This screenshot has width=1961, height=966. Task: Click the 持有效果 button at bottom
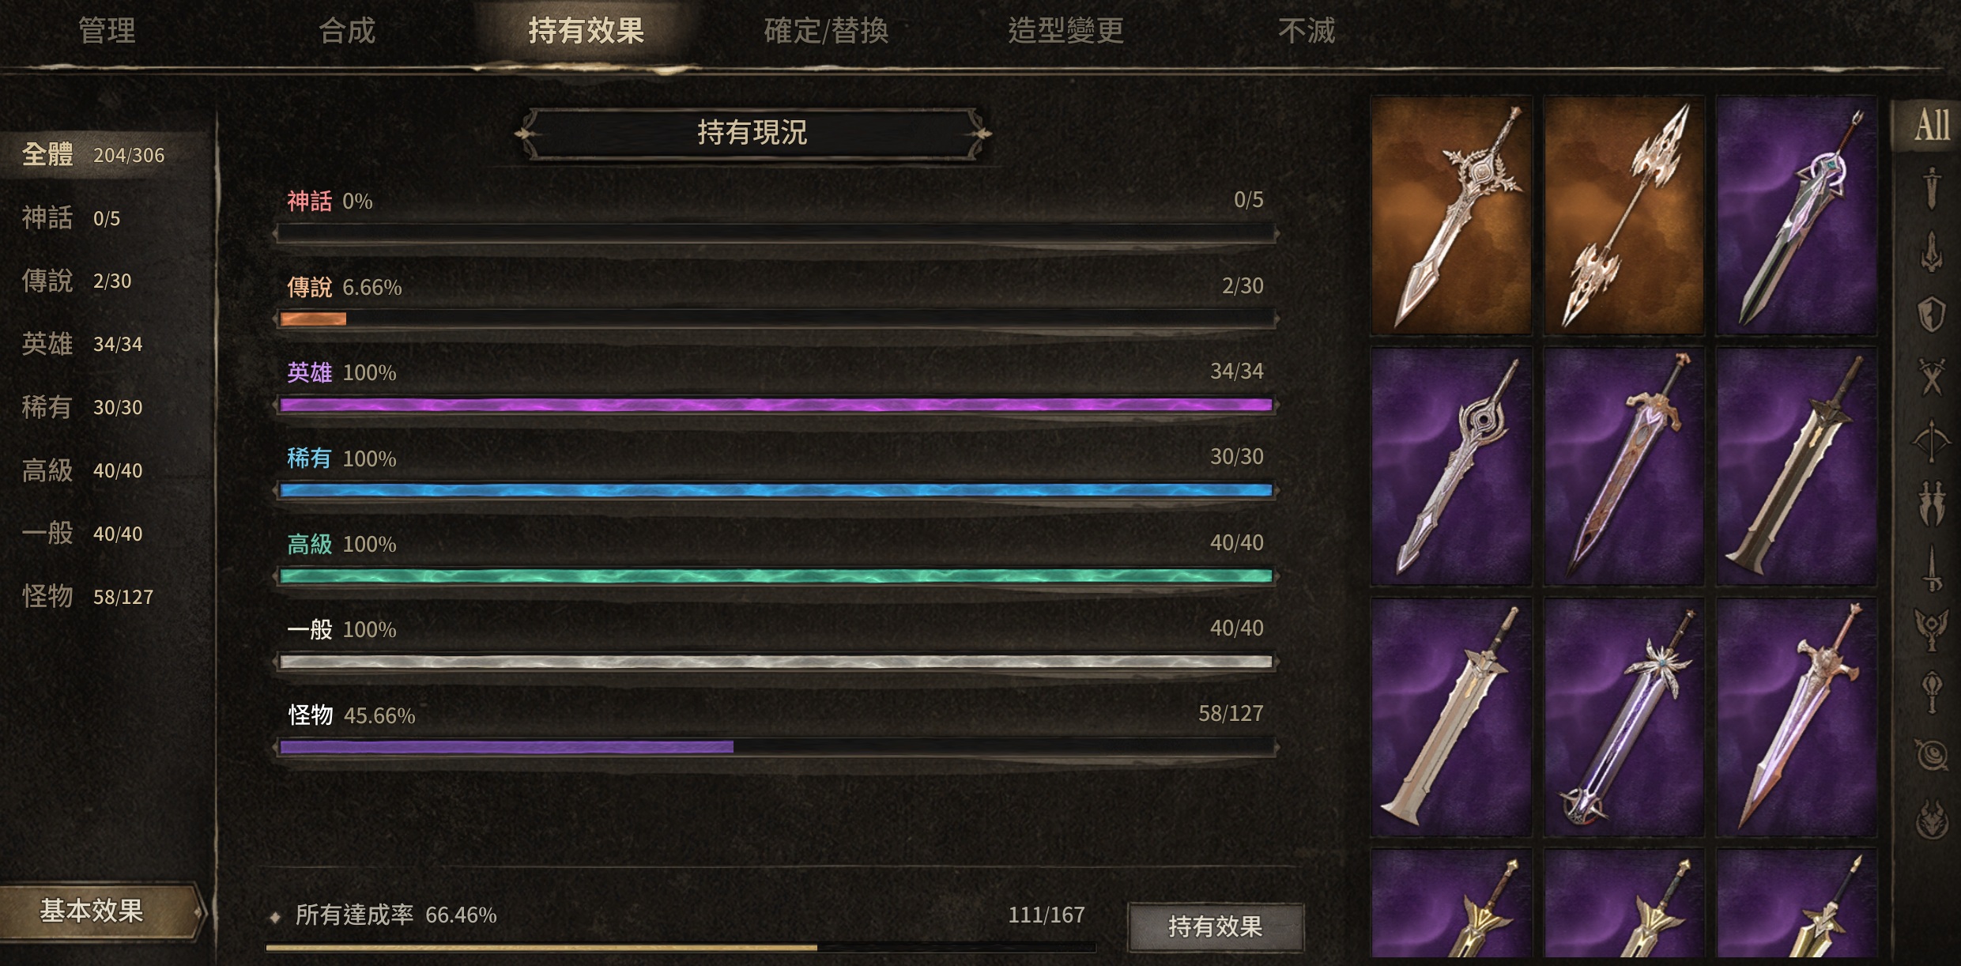click(1215, 926)
